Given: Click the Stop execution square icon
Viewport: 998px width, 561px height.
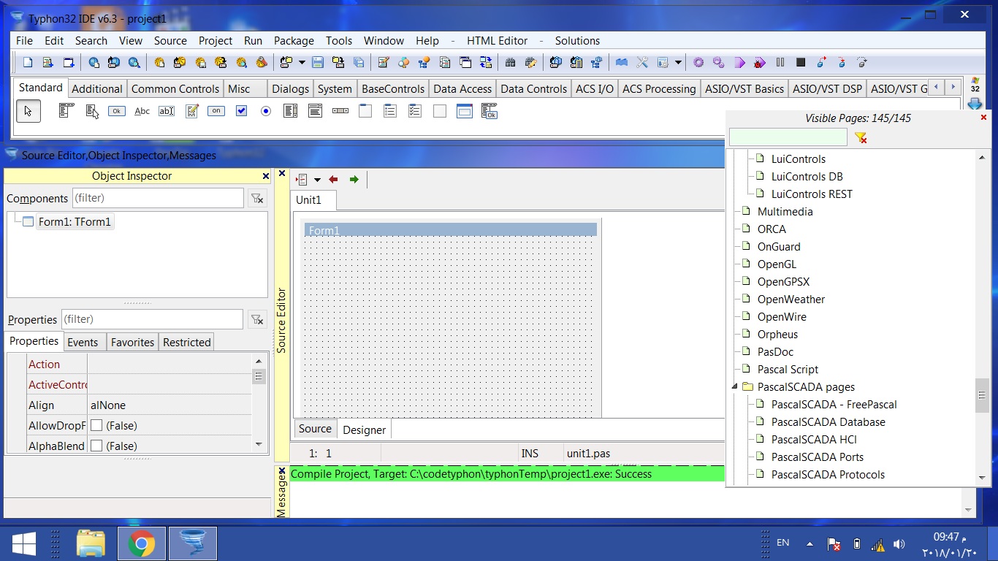Looking at the screenshot, I should tap(801, 63).
